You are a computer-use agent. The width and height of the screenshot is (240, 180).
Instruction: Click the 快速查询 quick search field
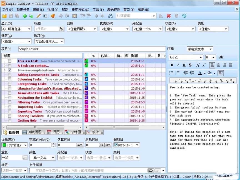point(134,16)
